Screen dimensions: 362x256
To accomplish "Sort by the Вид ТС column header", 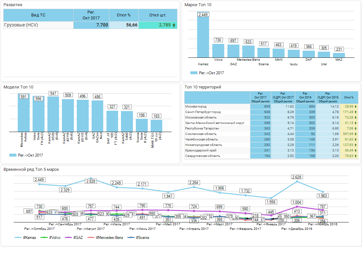I will pyautogui.click(x=38, y=15).
